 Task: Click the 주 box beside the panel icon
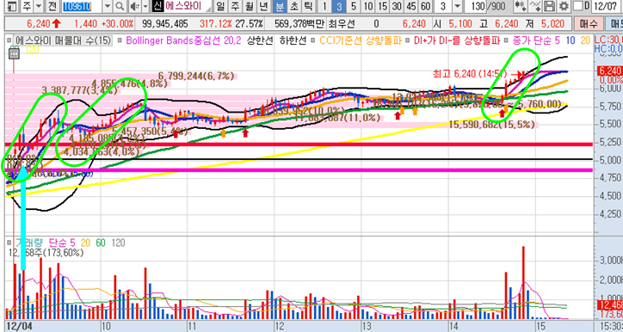point(26,6)
